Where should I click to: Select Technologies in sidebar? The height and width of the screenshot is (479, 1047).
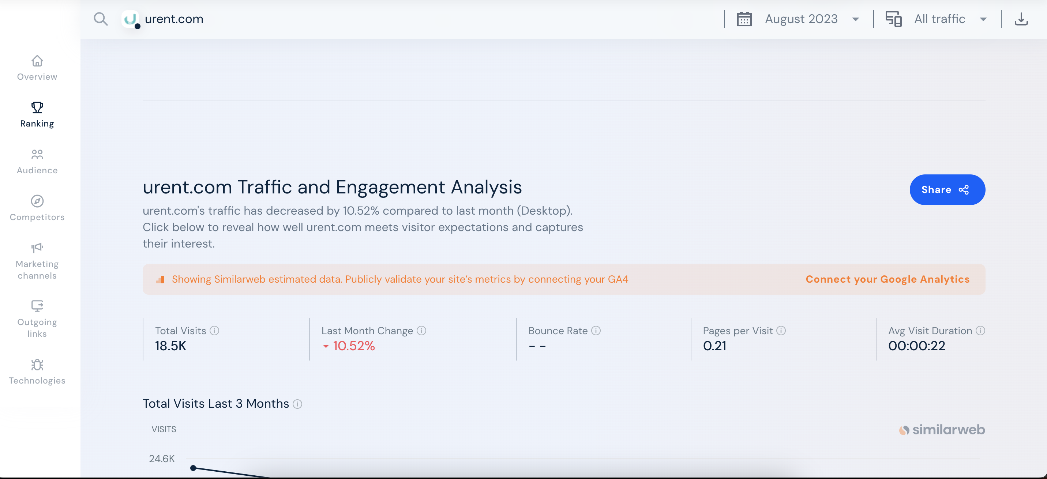37,372
